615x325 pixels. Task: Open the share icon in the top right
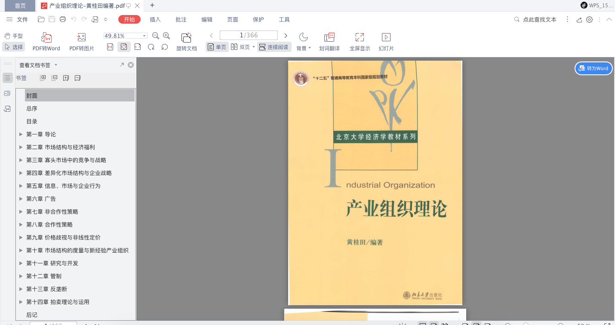579,19
